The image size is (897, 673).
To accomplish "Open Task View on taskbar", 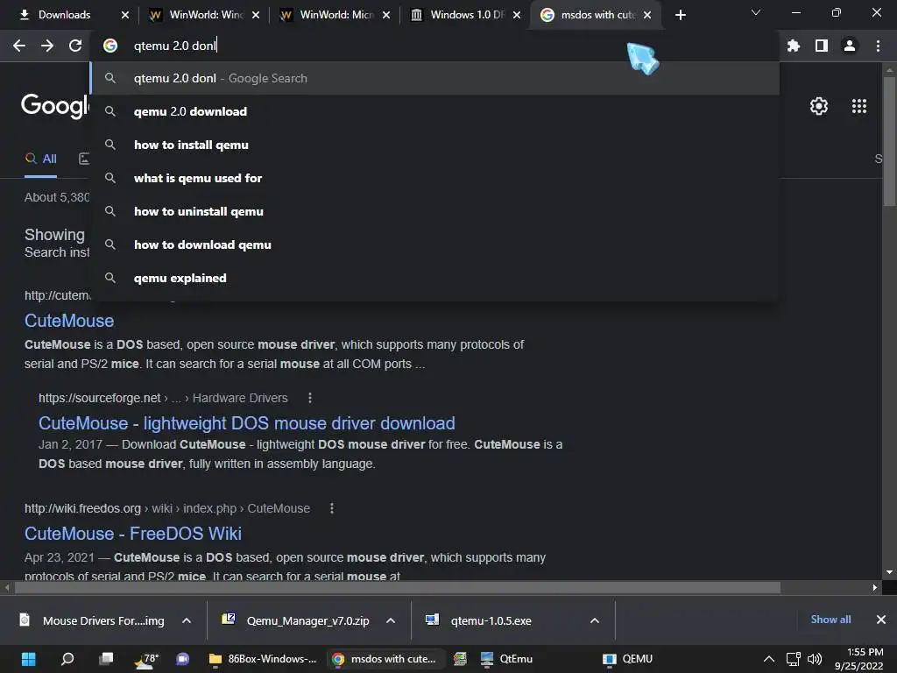I will [106, 659].
